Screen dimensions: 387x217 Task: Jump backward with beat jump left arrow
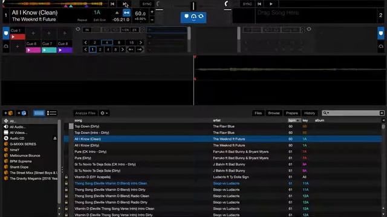[x=131, y=49]
